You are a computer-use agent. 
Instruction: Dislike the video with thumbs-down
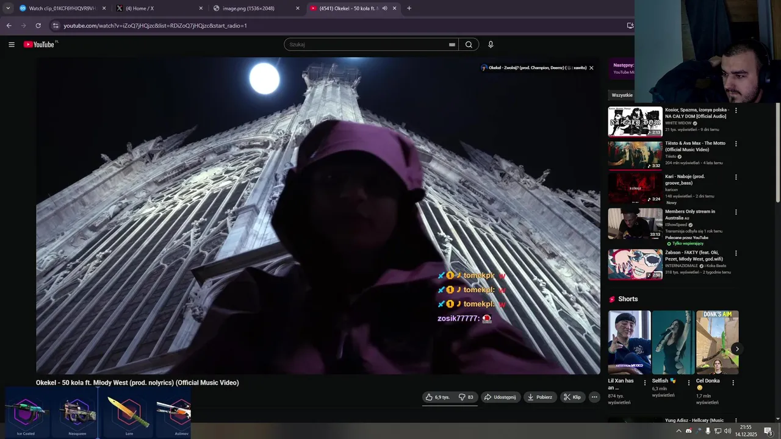(x=466, y=397)
